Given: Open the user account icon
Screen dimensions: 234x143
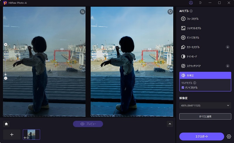Looking at the screenshot, I should click(191, 3).
